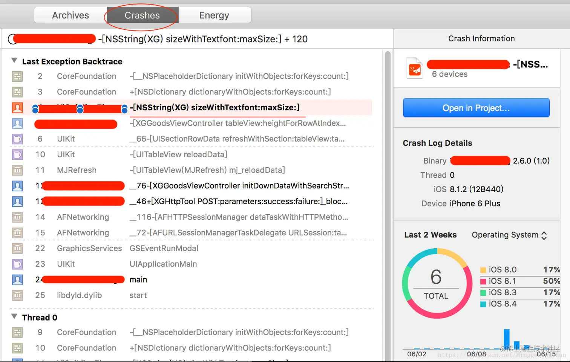570x362 pixels.
Task: Select the highlighted -[NSString(XG) sizeWithTextfont:maxSize:] frame
Action: coord(215,107)
